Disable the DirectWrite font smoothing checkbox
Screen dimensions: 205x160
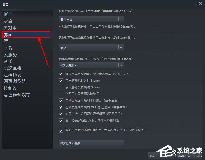click(61, 121)
